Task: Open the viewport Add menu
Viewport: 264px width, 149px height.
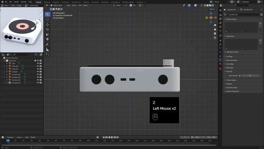Action: pos(80,5)
